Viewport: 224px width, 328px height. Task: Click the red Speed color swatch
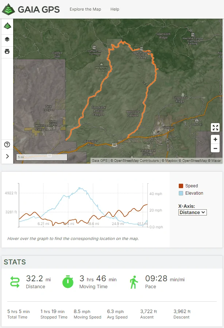181,186
